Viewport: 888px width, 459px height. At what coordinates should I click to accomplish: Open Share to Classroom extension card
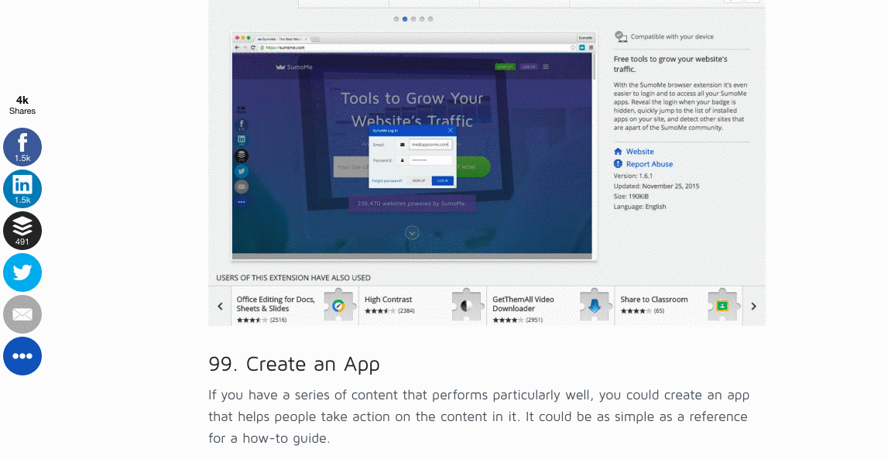(x=678, y=307)
